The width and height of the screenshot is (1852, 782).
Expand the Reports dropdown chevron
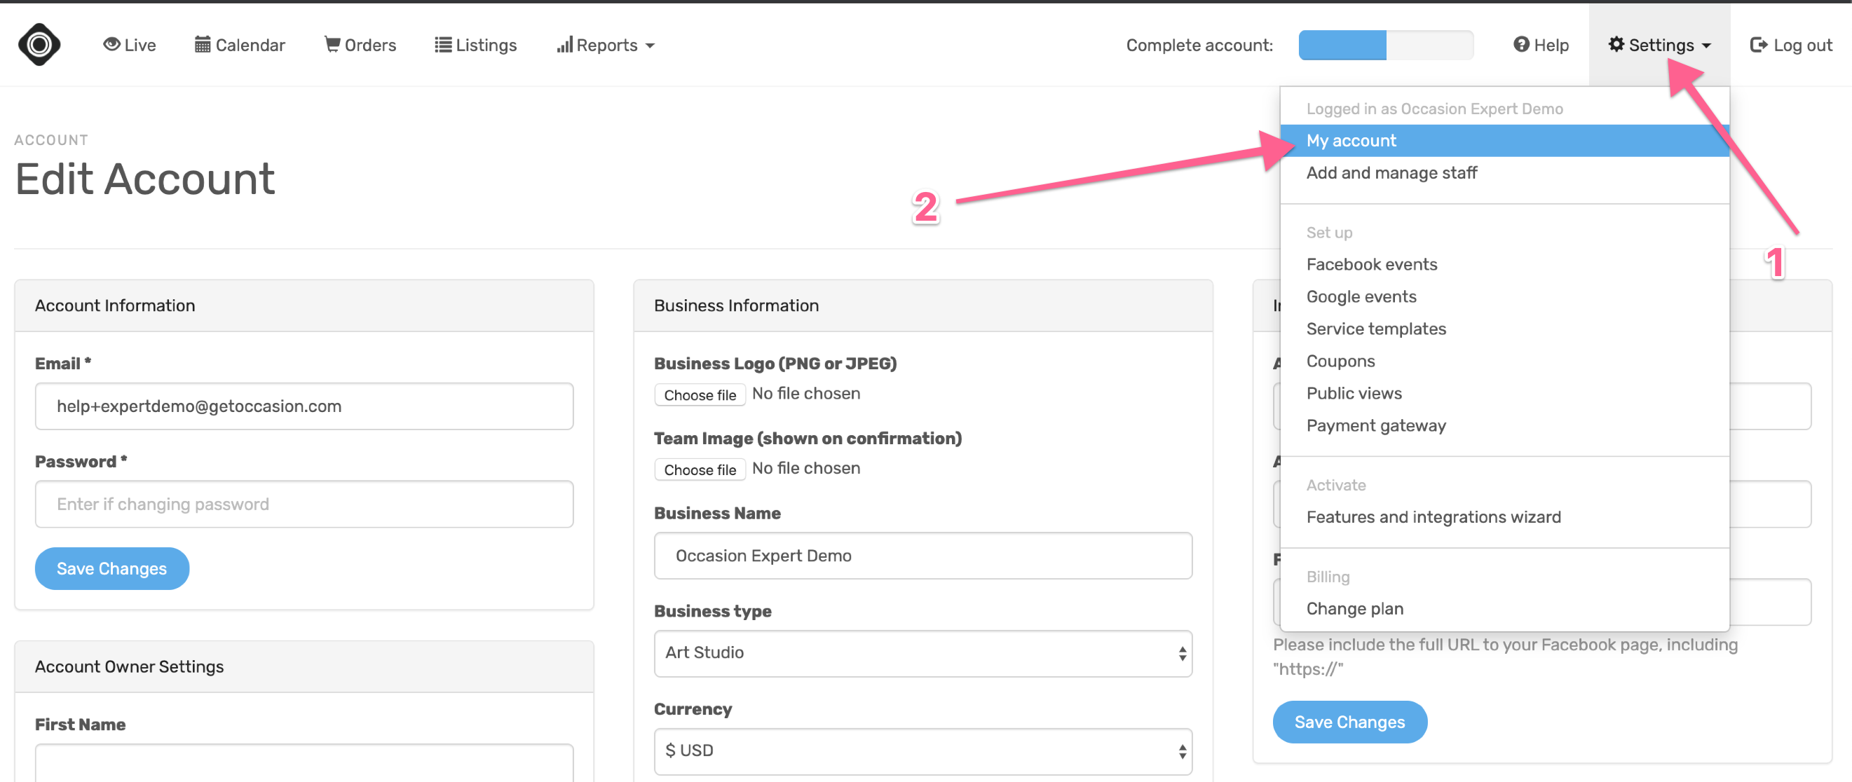tap(651, 46)
